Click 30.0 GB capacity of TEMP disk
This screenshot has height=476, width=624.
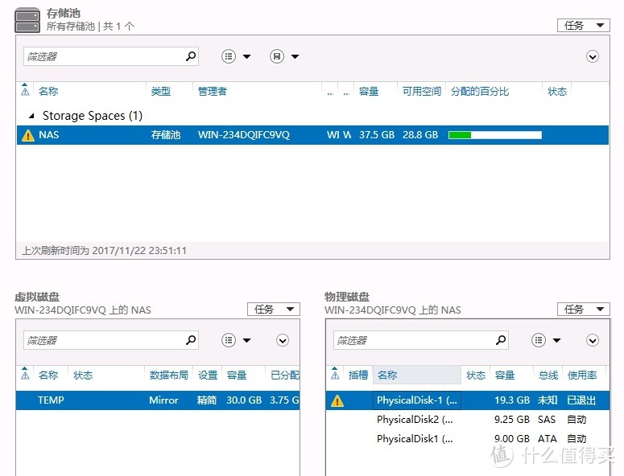(x=244, y=400)
